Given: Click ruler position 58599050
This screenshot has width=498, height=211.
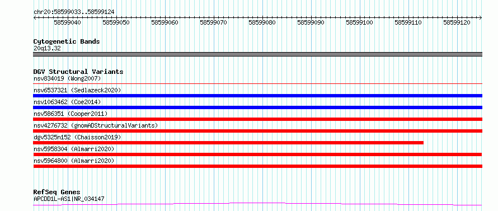Looking at the screenshot, I should pyautogui.click(x=116, y=22).
